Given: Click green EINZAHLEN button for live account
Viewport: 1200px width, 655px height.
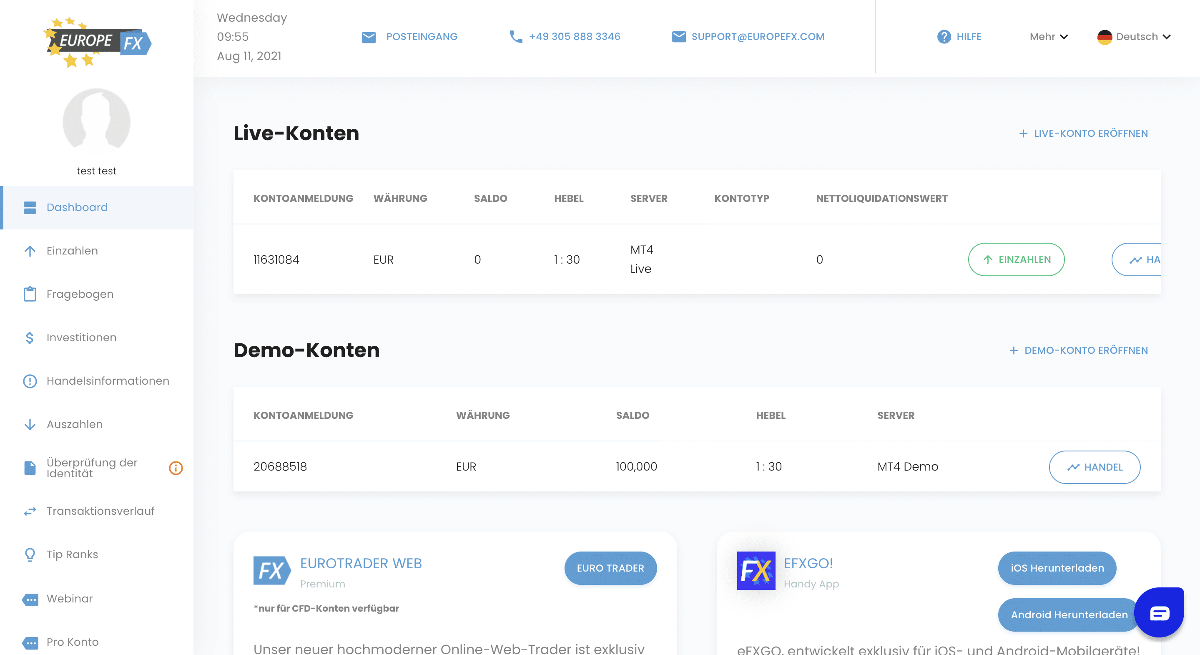Looking at the screenshot, I should [1016, 259].
